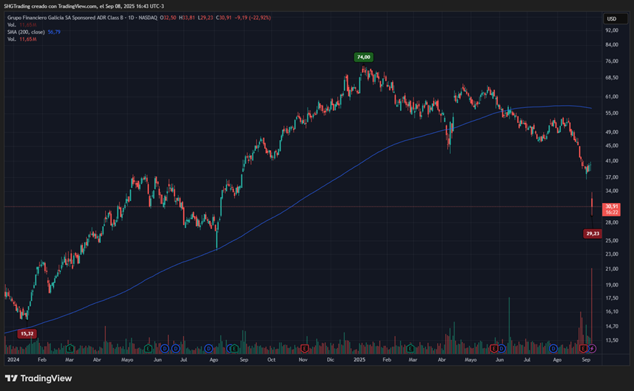Click the TradingView logo
Image resolution: width=634 pixels, height=391 pixels.
pyautogui.click(x=39, y=378)
